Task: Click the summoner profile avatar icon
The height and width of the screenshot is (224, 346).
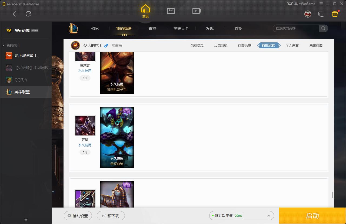Action: (75, 45)
